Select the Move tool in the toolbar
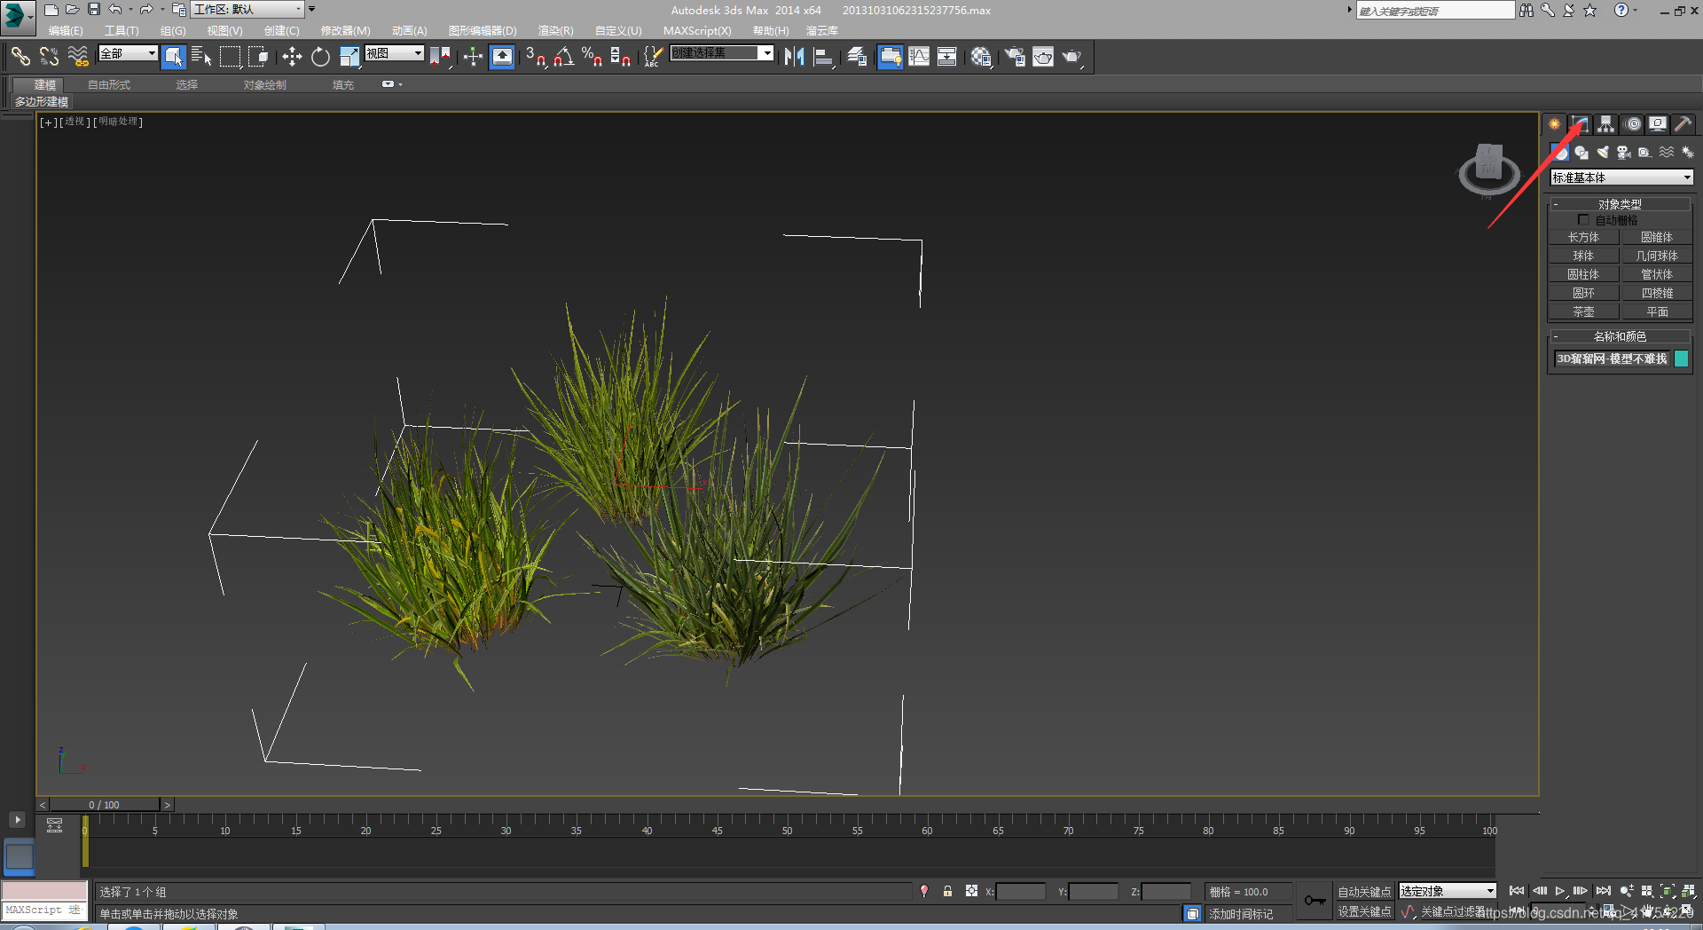Viewport: 1703px width, 930px height. tap(292, 58)
